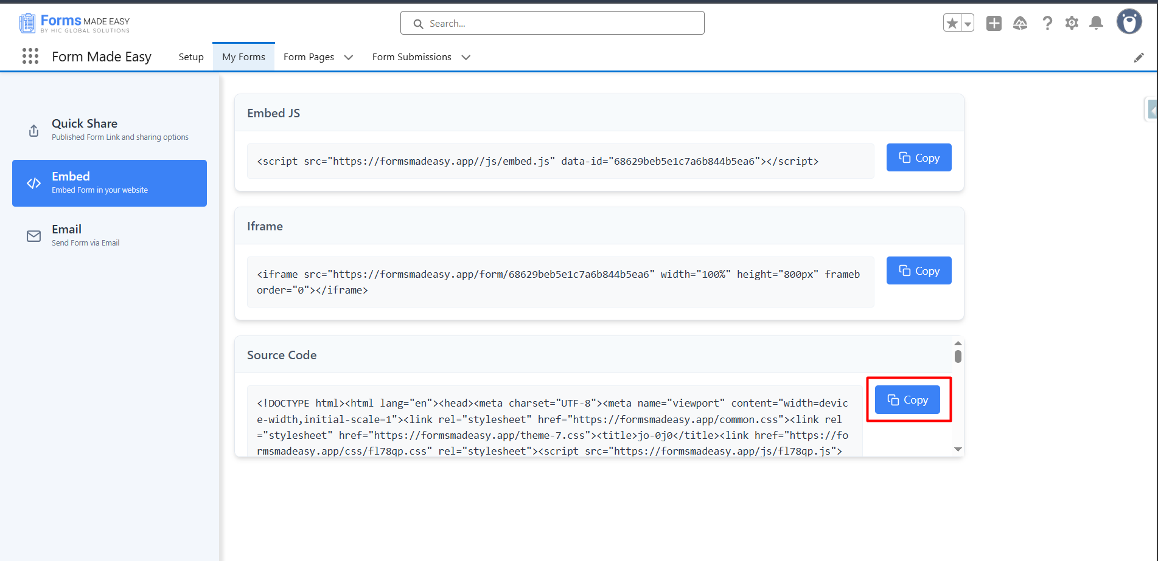Open the Global Actions plus icon
This screenshot has width=1158, height=561.
[994, 23]
